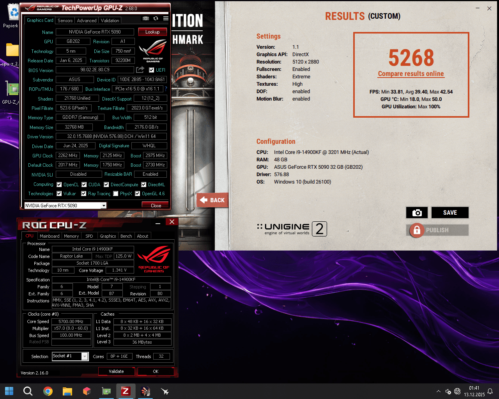Viewport: 499px width, 399px height.
Task: Click the Bus Interface question mark icon
Action: pos(166,89)
